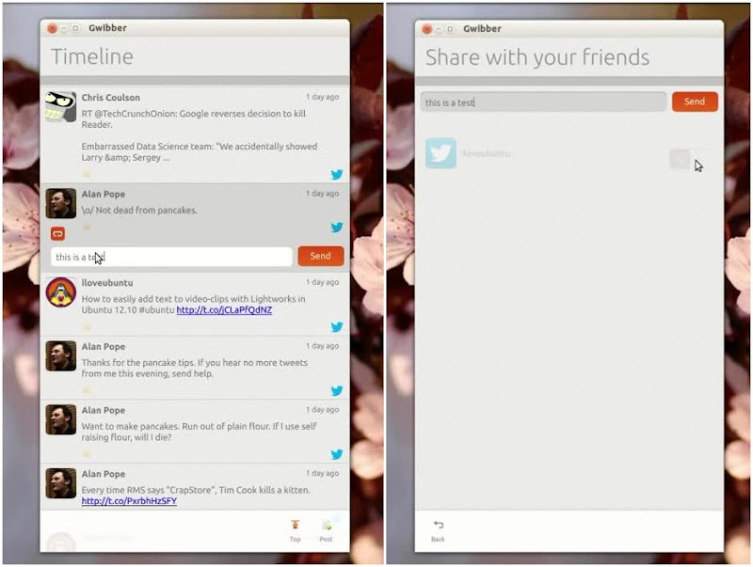Jump to Top in Timeline toolbar
This screenshot has height=567, width=753.
[295, 530]
